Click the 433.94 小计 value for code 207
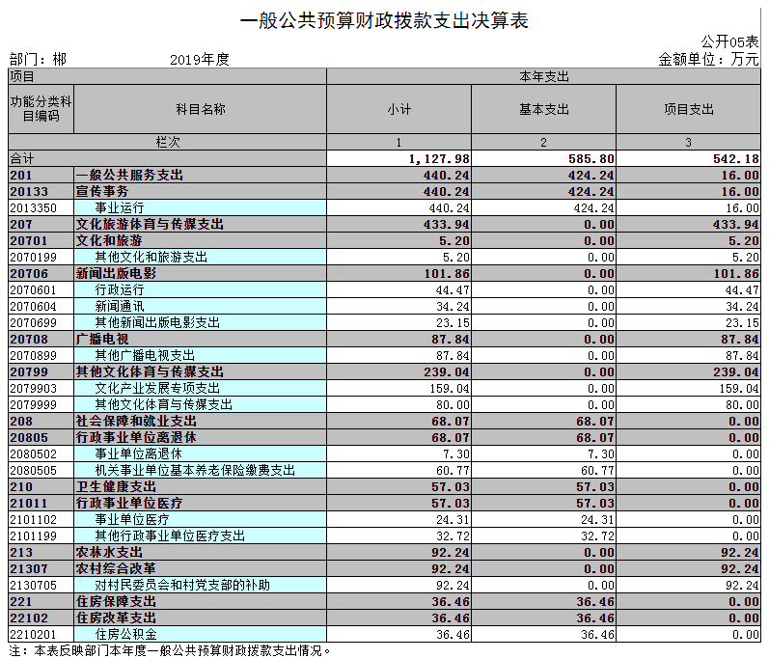 click(447, 225)
